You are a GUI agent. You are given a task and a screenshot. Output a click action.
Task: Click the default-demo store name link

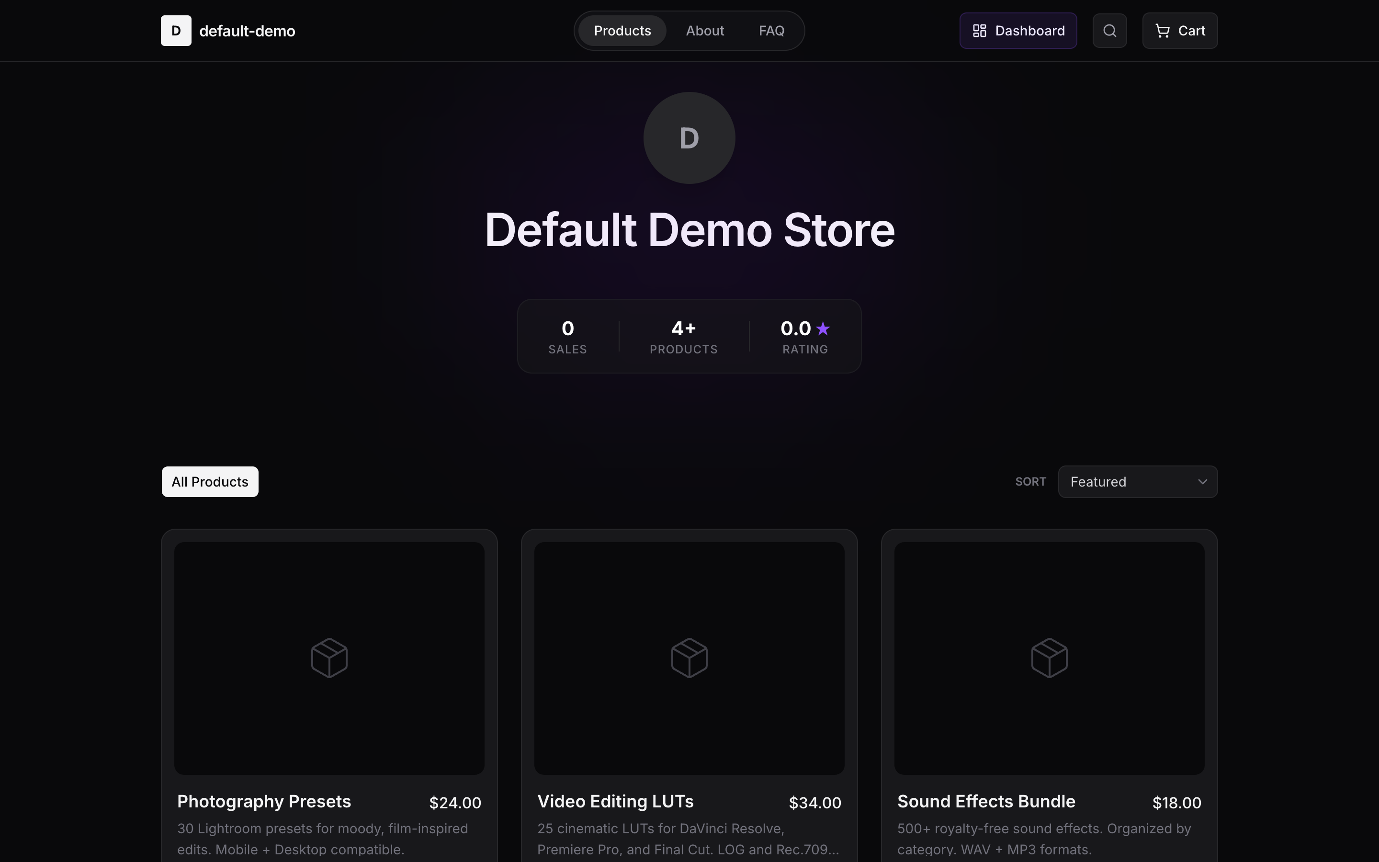tap(247, 31)
